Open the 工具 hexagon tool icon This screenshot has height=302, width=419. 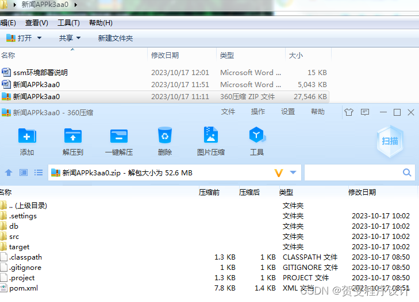pos(257,135)
